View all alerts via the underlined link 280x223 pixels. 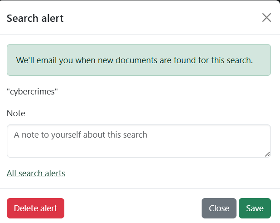pos(36,173)
